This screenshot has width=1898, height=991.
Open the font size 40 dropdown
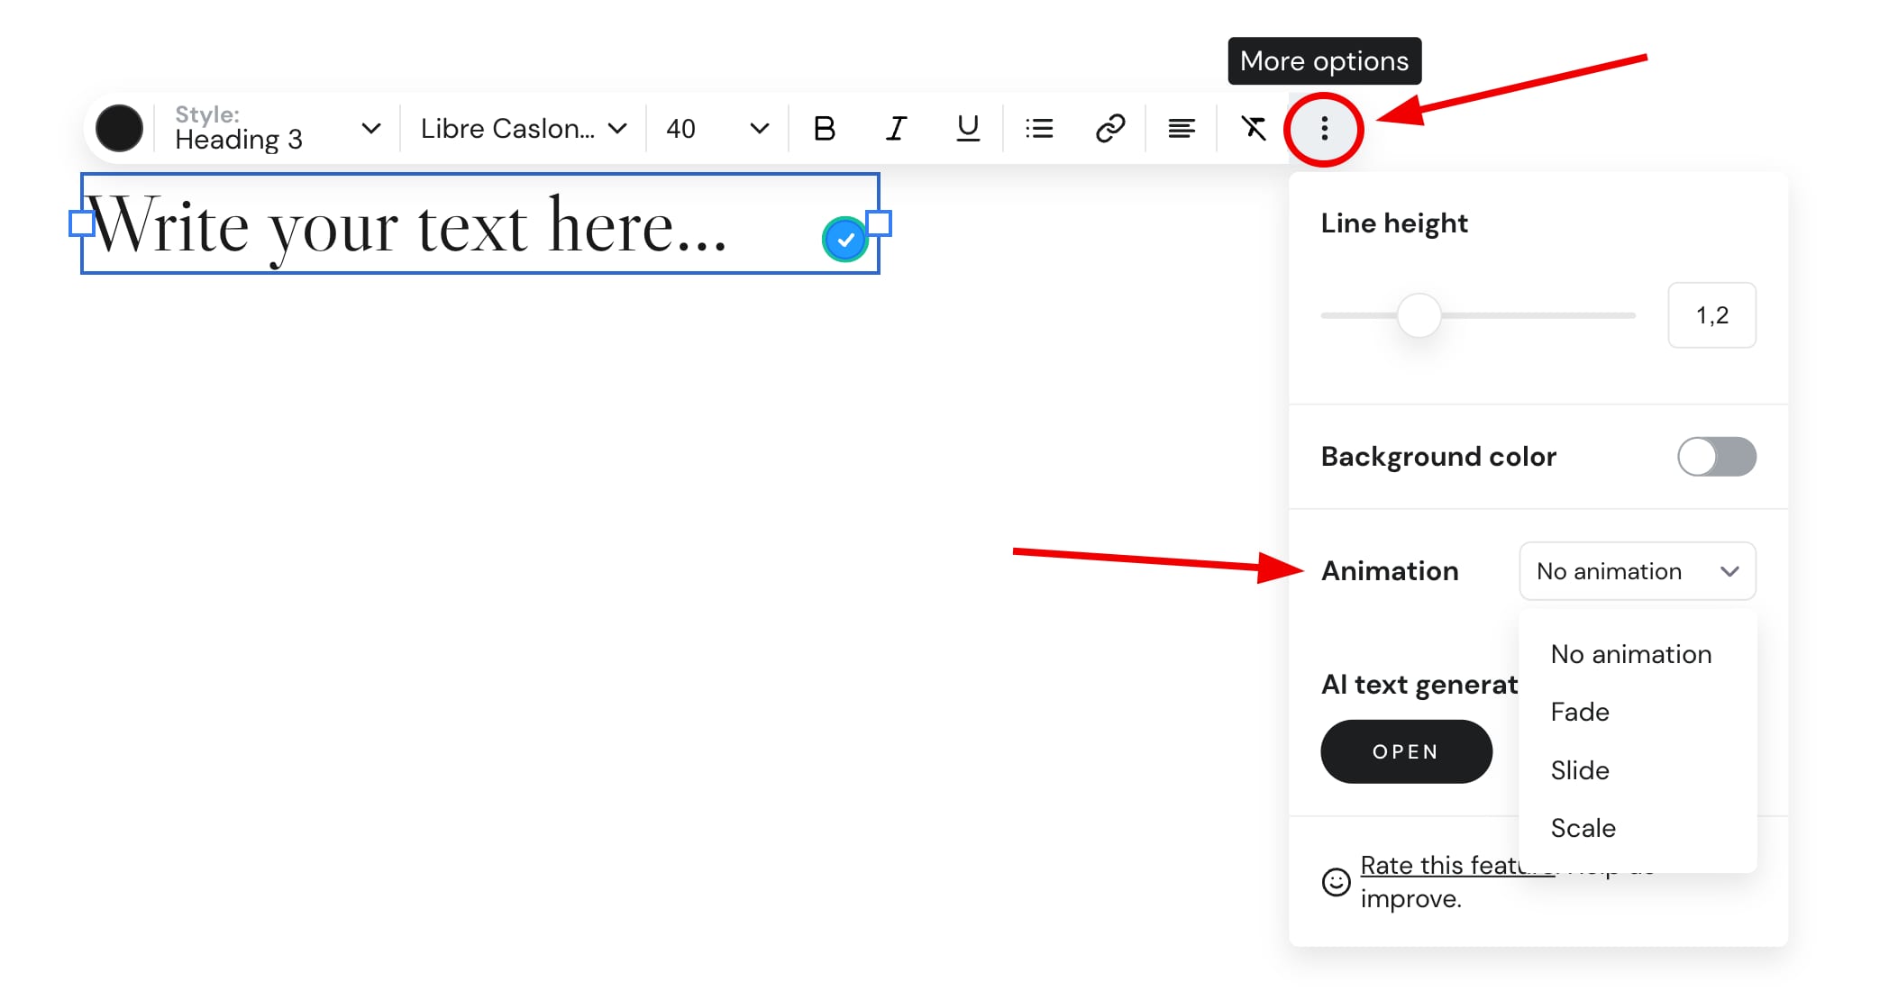point(714,128)
